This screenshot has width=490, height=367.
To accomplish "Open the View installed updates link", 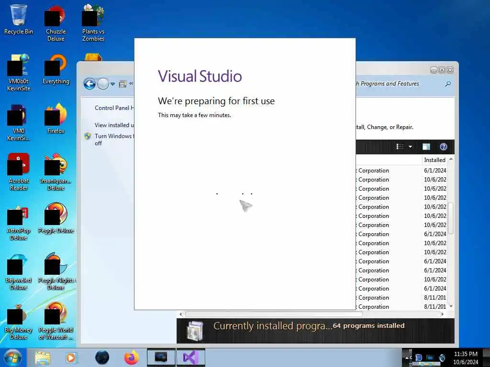I will [x=114, y=125].
